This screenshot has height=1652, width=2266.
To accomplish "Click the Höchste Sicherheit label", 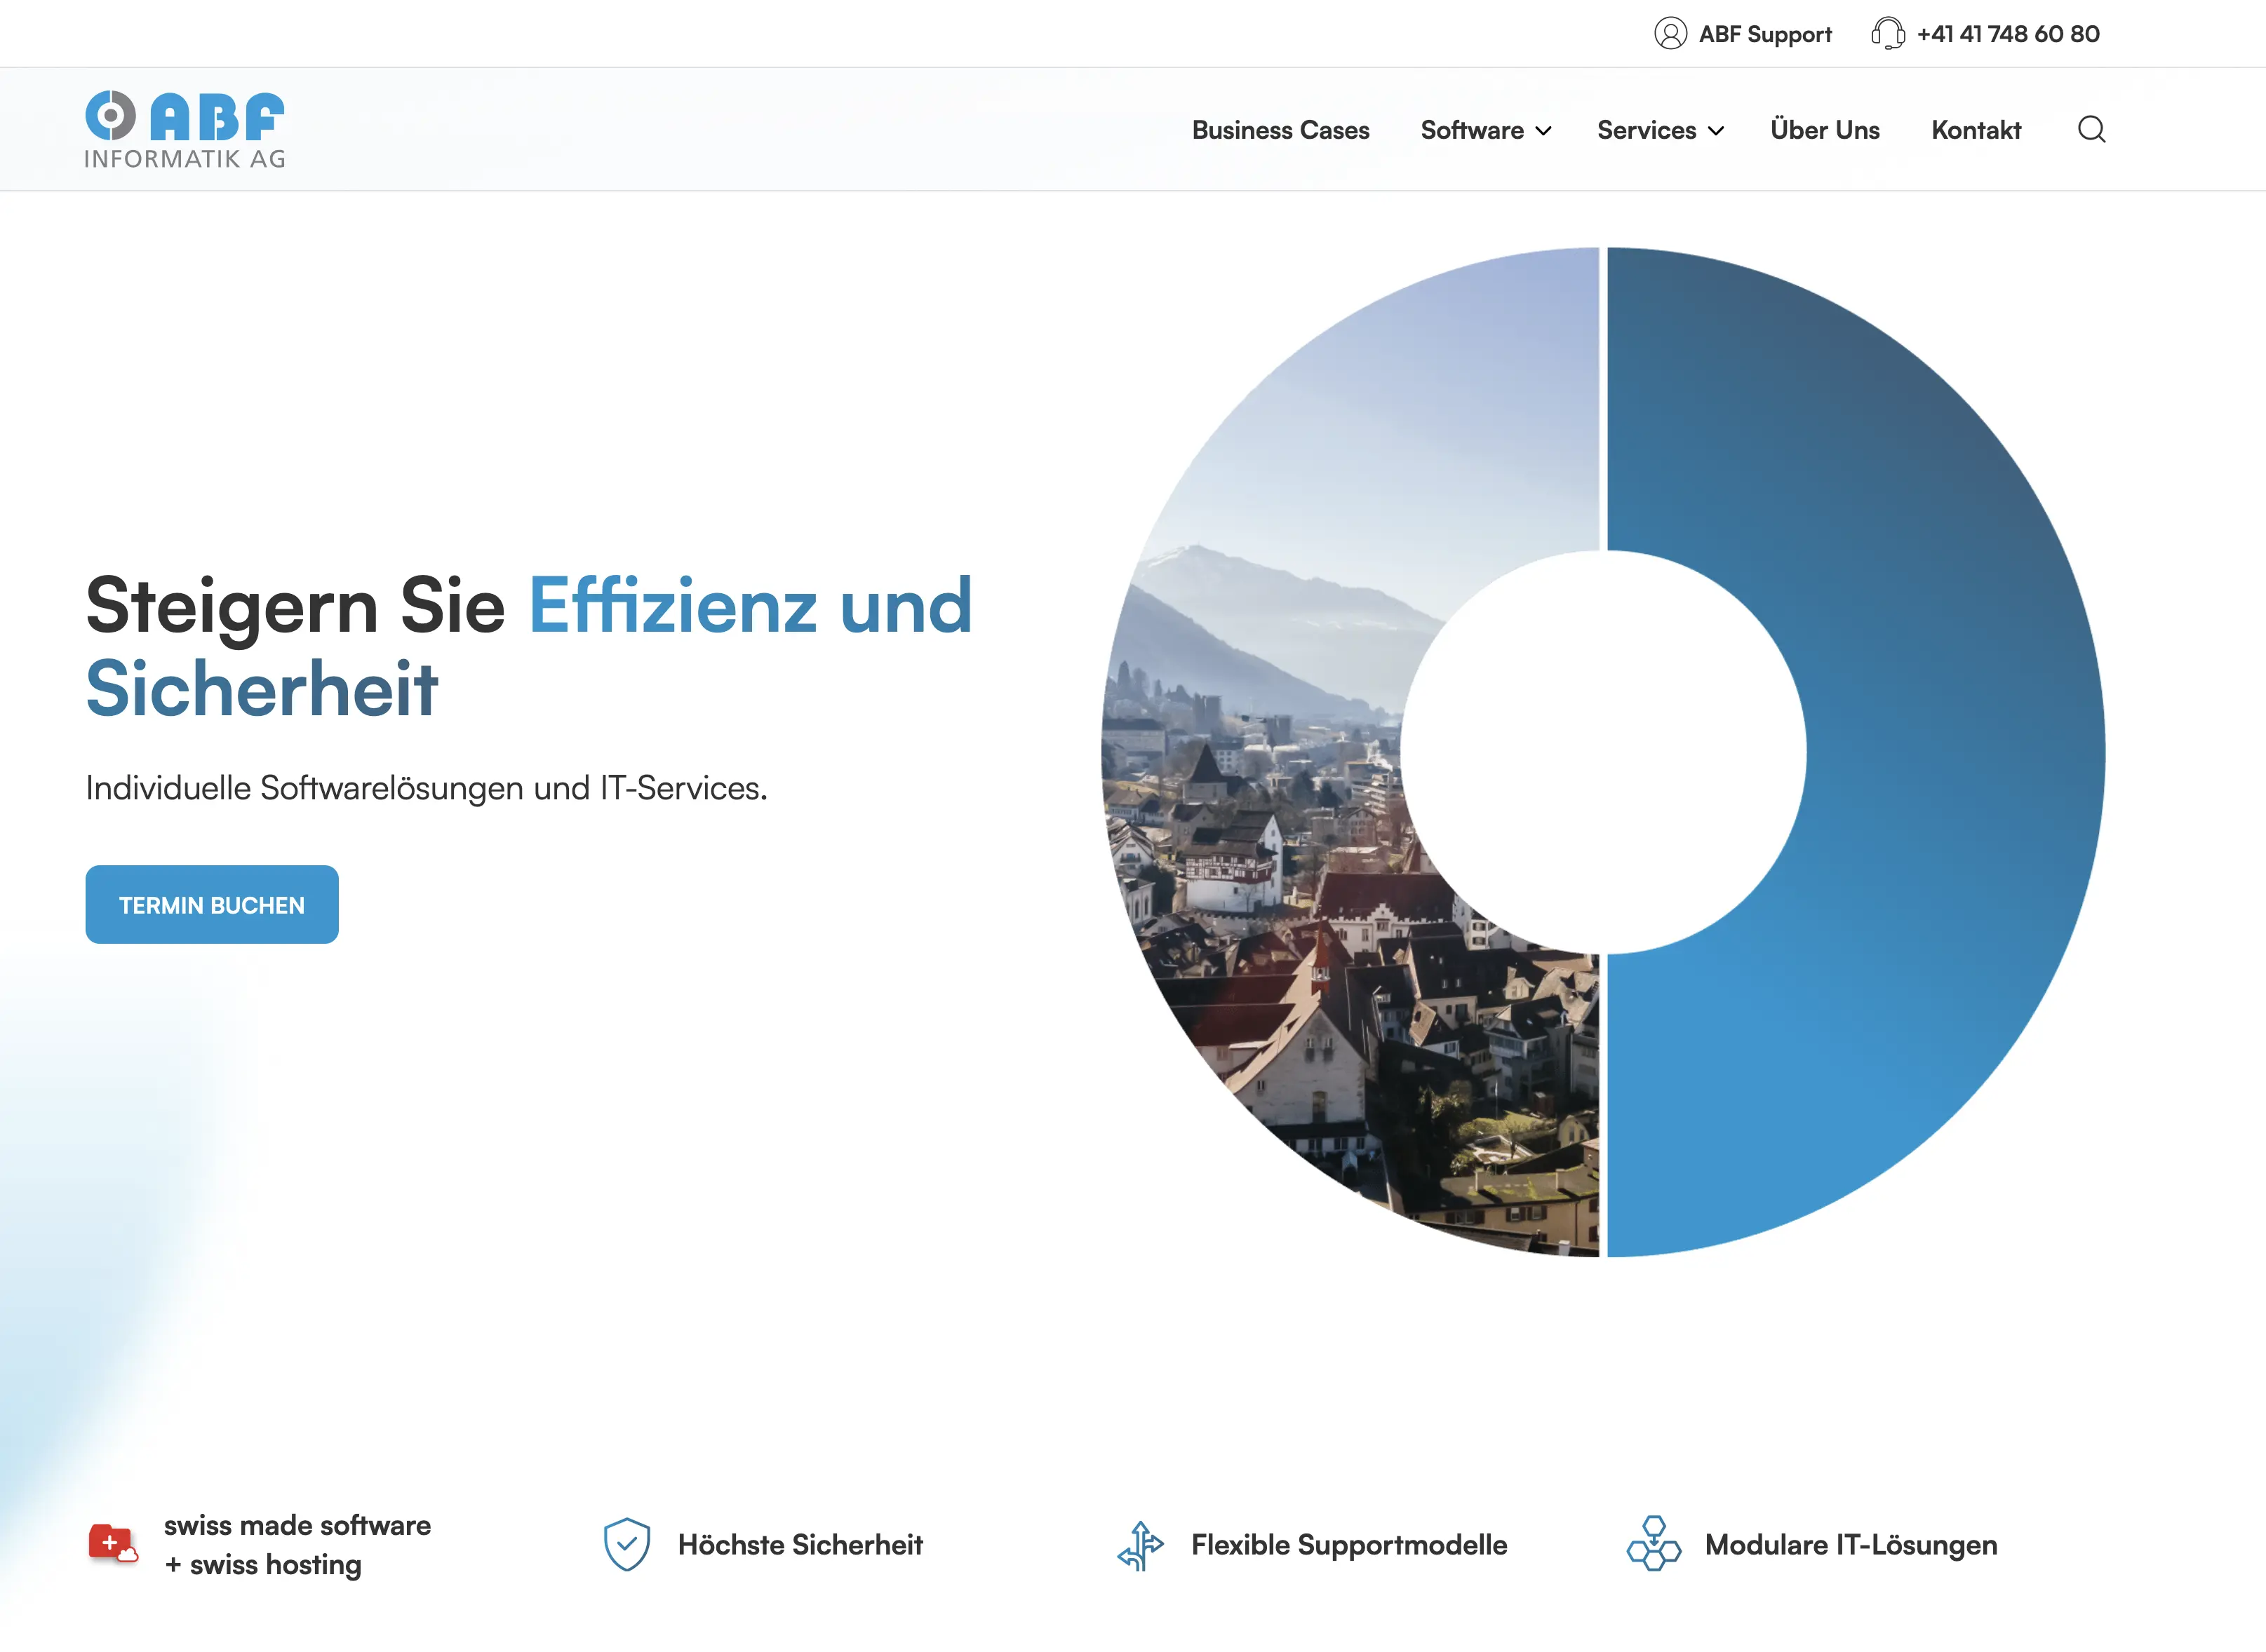I will point(800,1543).
